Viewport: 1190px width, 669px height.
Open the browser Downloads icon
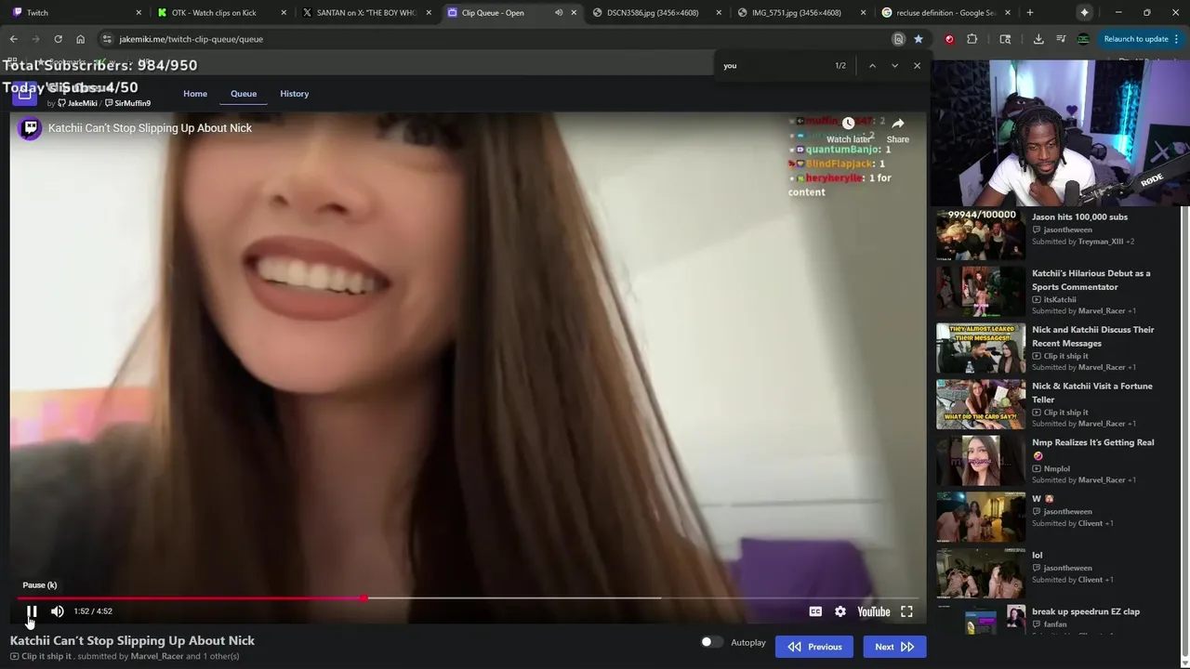[x=1038, y=39]
